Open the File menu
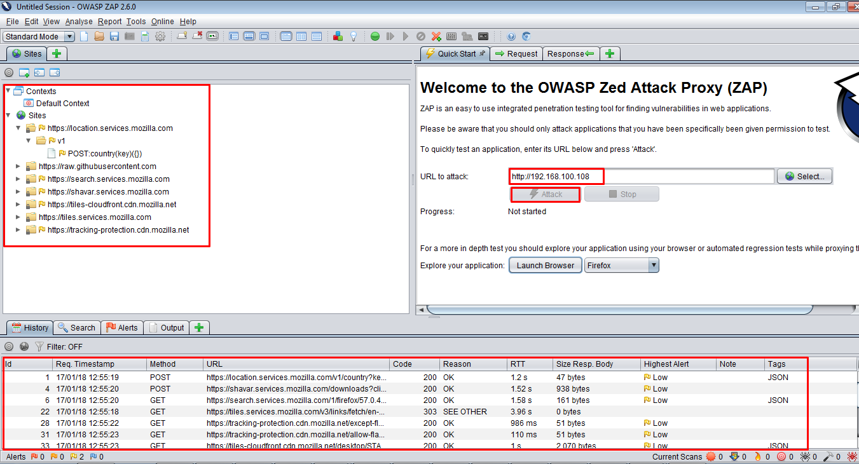This screenshot has height=464, width=859. 12,22
